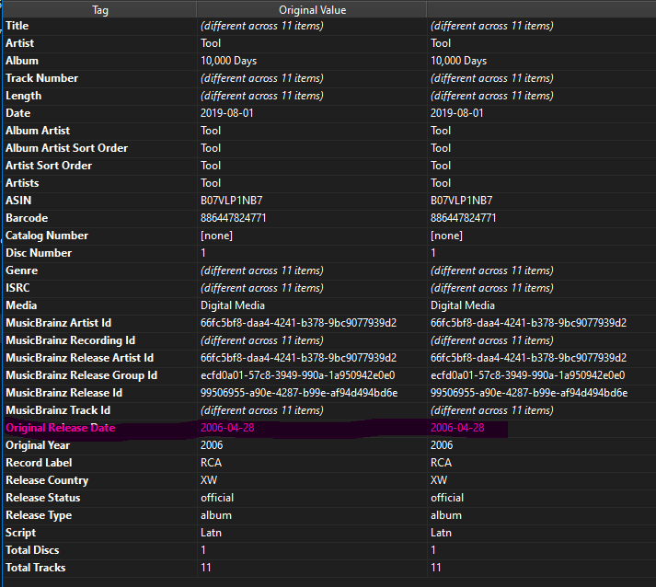The height and width of the screenshot is (587, 656).
Task: Select the Album tag name cell
Action: [x=22, y=61]
